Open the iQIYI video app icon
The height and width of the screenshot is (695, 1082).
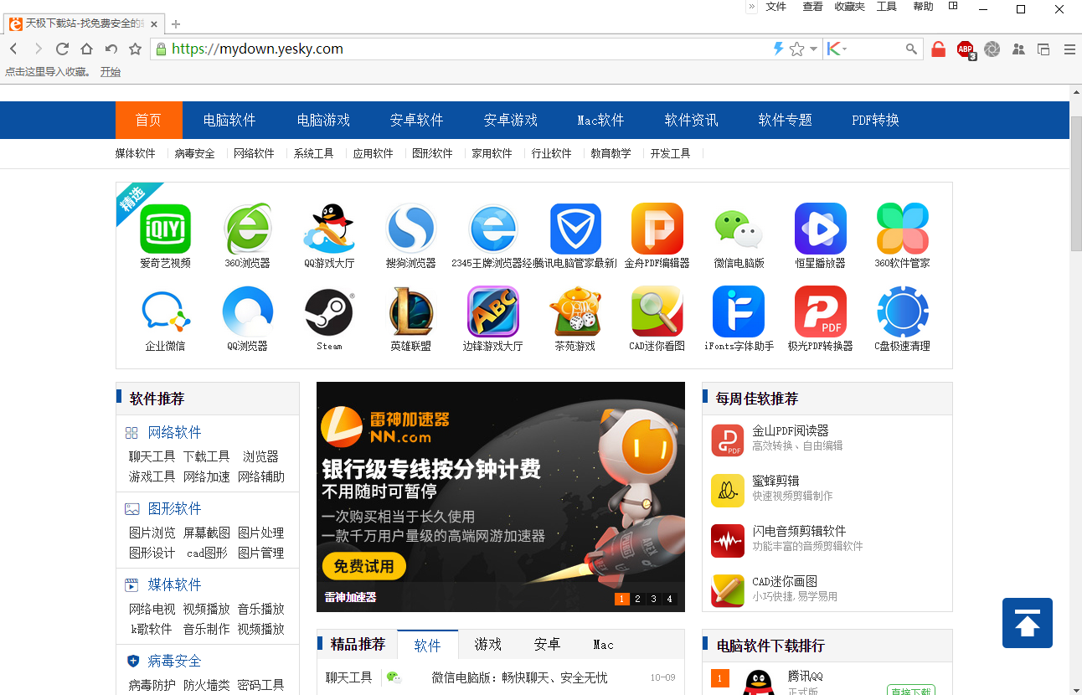coord(165,229)
